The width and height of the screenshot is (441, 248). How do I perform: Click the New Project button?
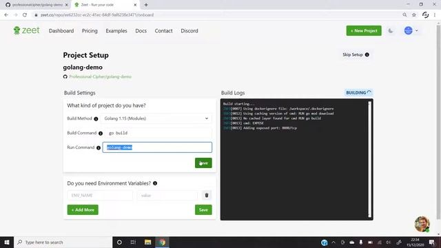[364, 30]
